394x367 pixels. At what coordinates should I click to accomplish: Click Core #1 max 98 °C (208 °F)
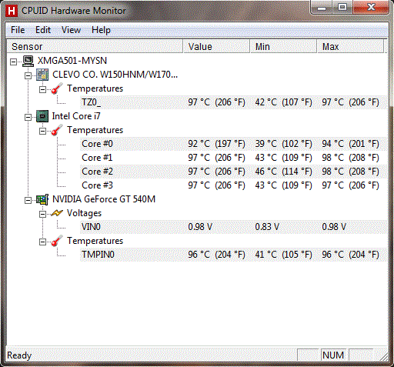(350, 158)
